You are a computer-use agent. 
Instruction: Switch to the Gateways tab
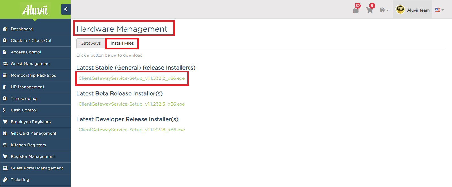coord(90,43)
